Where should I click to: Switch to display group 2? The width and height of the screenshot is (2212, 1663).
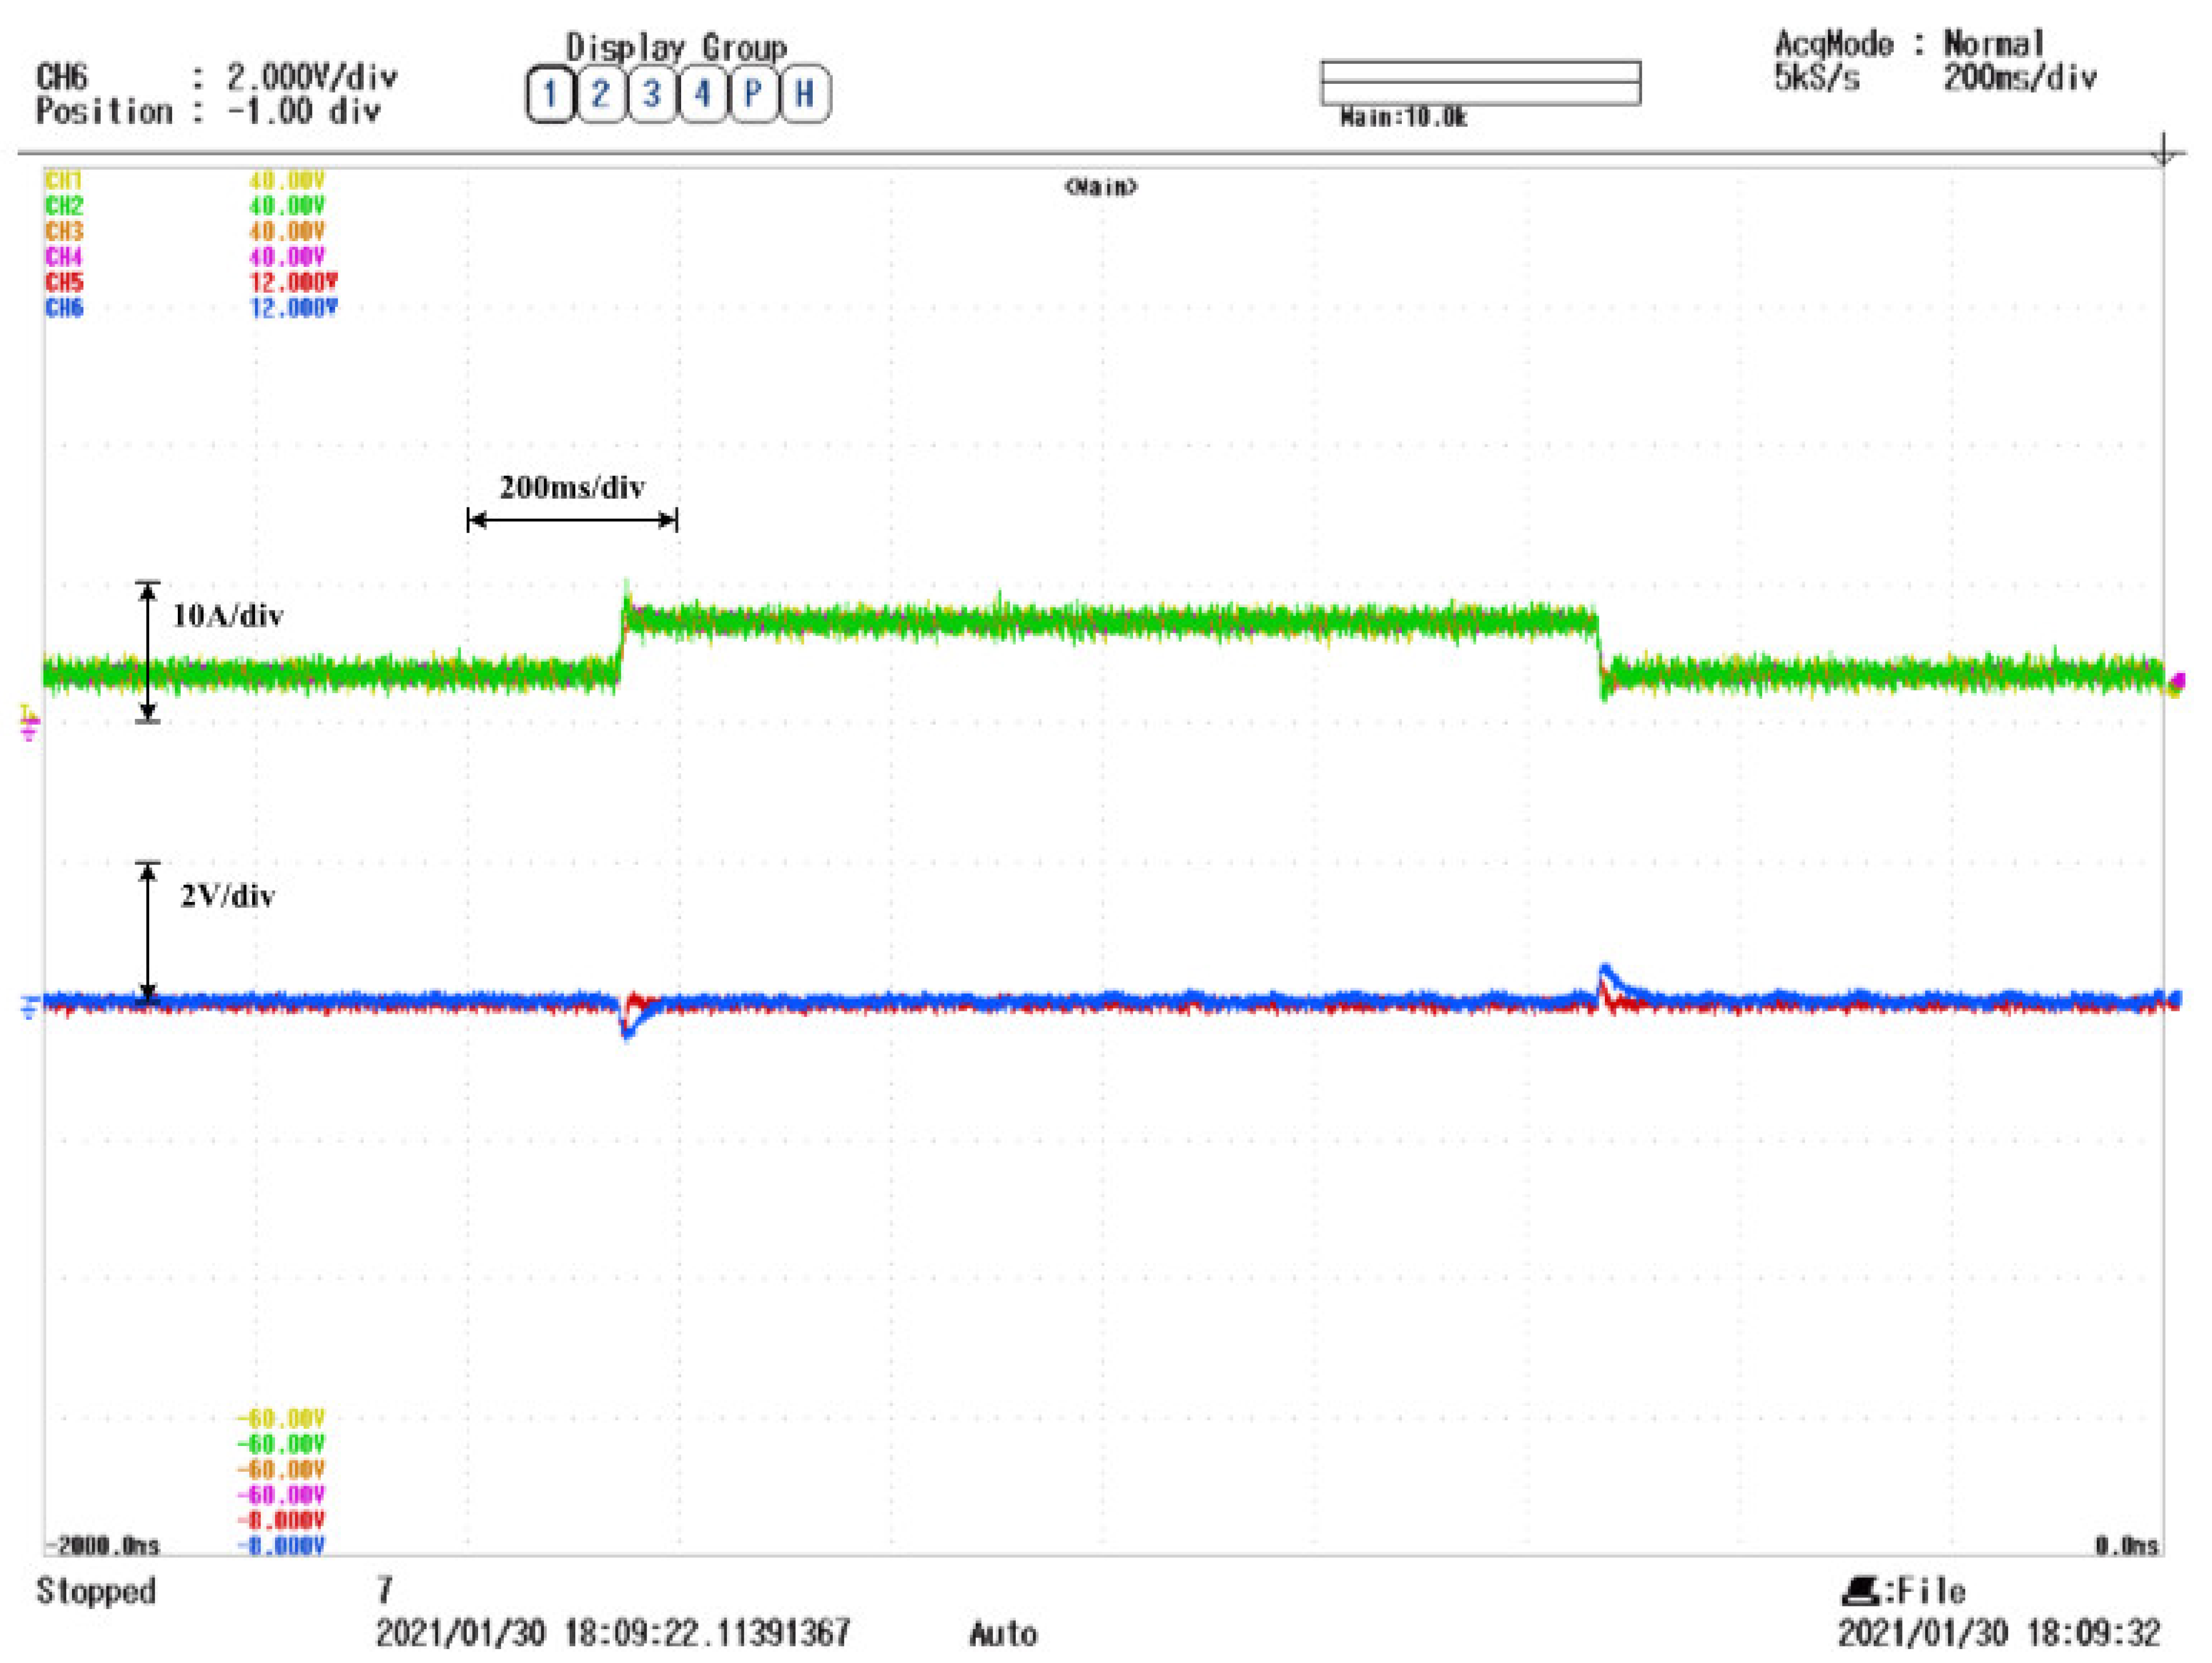click(x=600, y=95)
